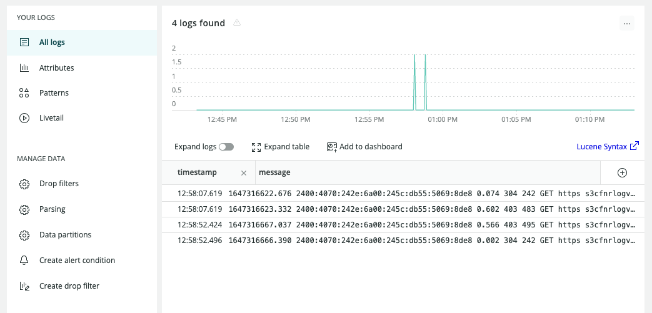
Task: Open the three-dot options menu
Action: click(627, 24)
